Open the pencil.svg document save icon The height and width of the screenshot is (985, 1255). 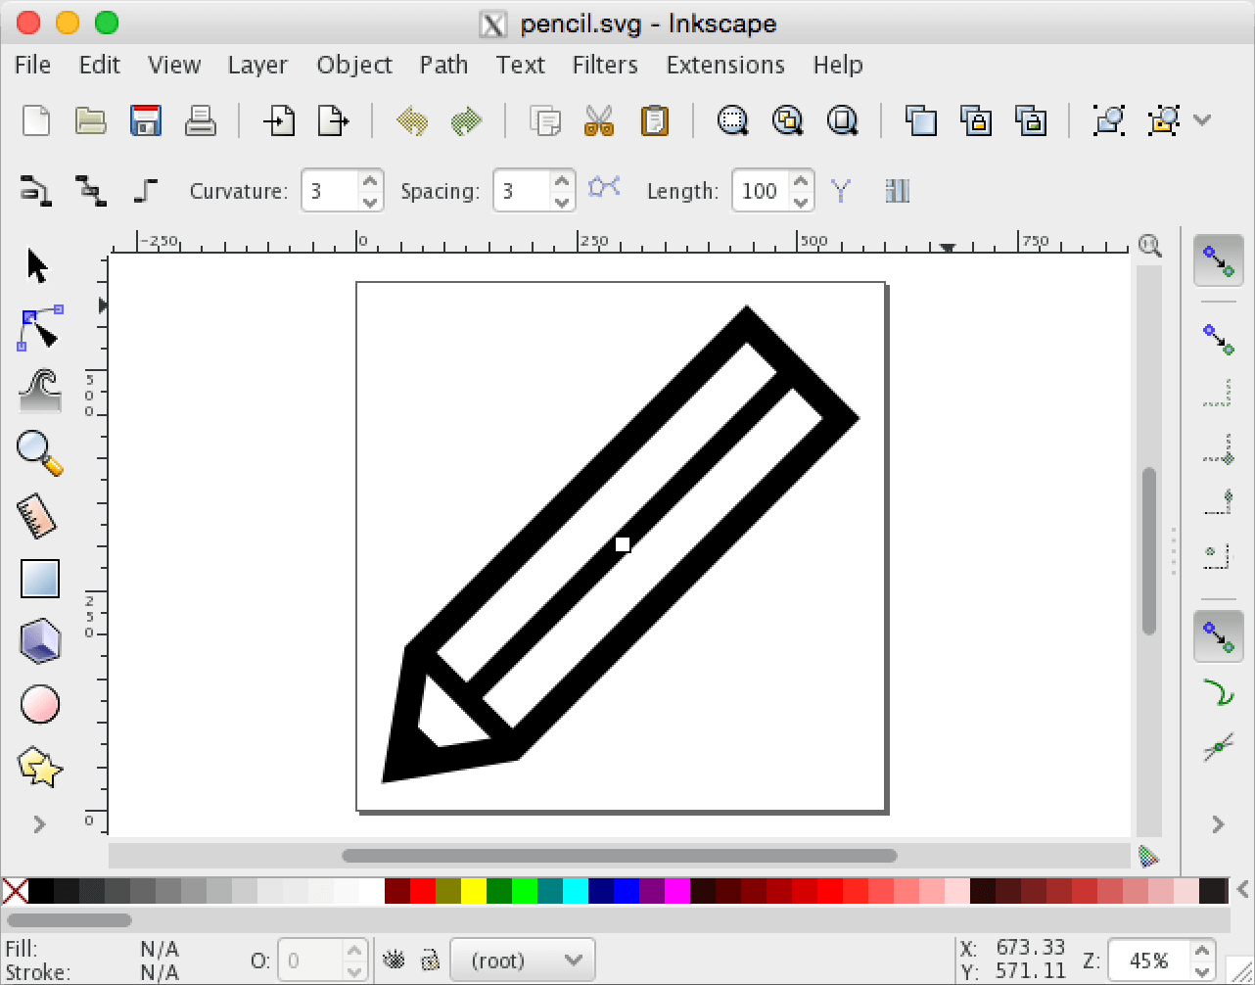(x=146, y=119)
